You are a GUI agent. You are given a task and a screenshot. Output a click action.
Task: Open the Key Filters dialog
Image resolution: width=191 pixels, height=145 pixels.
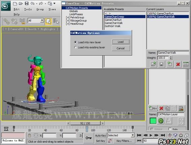124,141
